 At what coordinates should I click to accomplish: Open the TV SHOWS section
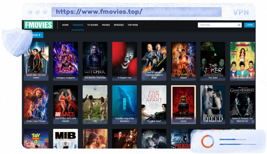(x=93, y=25)
